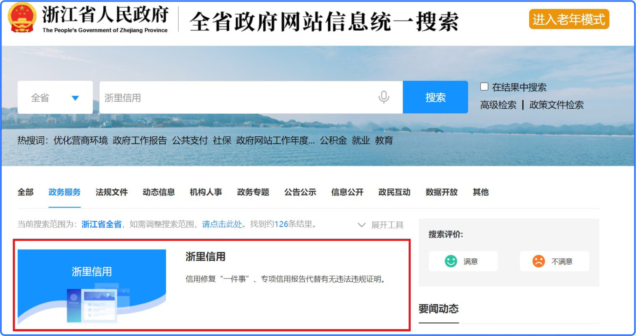Screen dimensions: 636x336
Task: Click the 不满意 dissatisfied rating button
Action: pos(554,261)
